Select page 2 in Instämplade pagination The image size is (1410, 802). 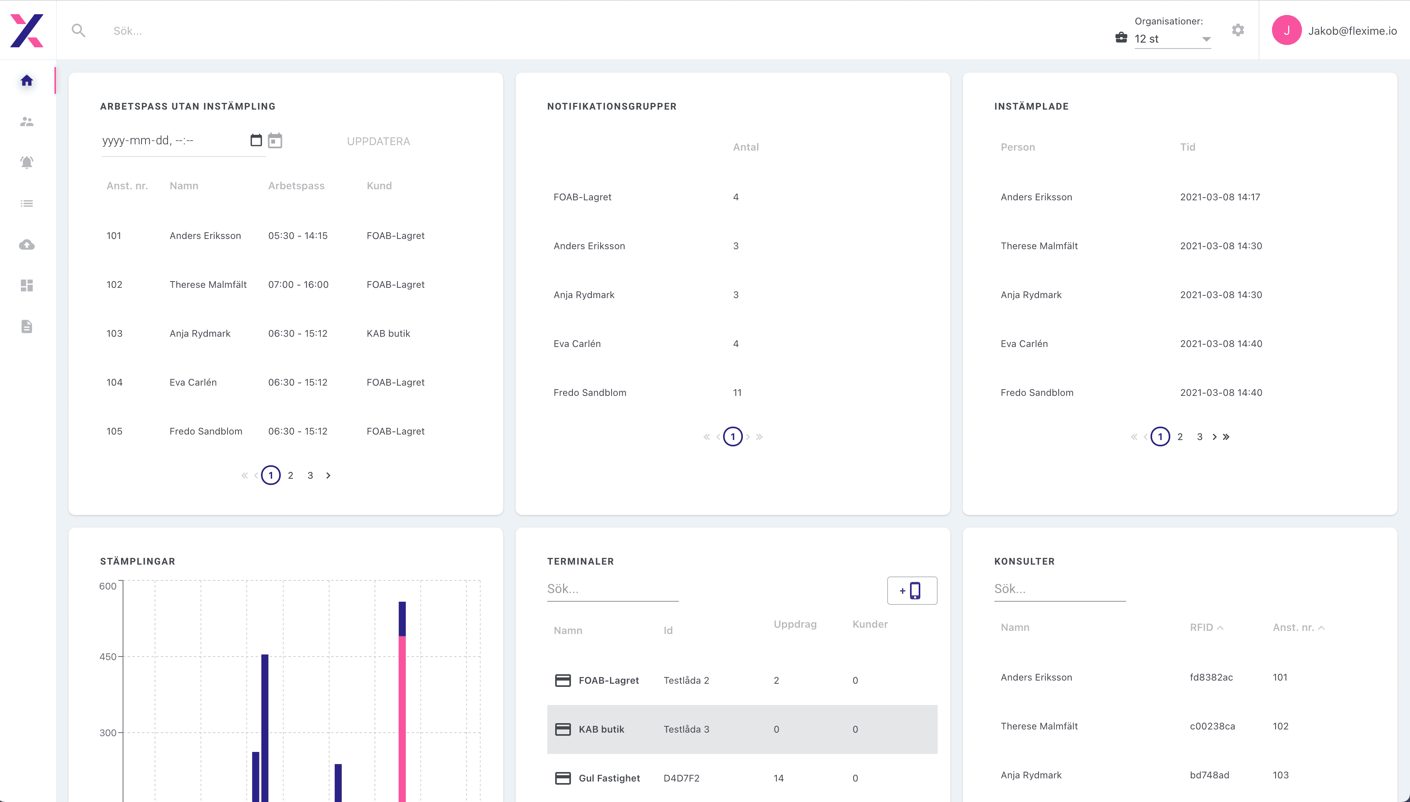point(1180,437)
